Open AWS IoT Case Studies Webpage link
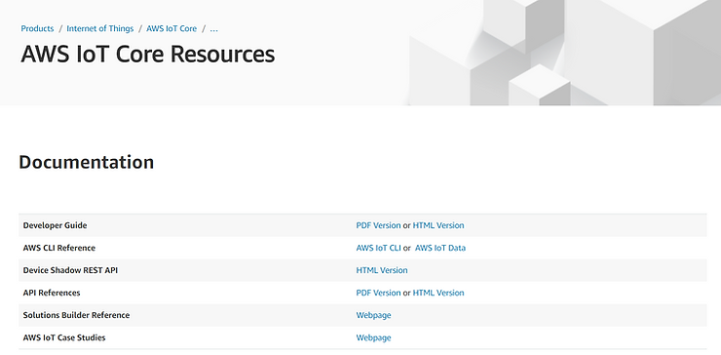 point(373,338)
